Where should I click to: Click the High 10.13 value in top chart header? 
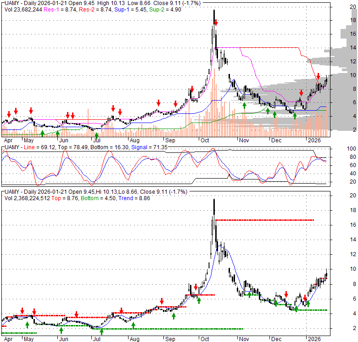[x=111, y=3]
